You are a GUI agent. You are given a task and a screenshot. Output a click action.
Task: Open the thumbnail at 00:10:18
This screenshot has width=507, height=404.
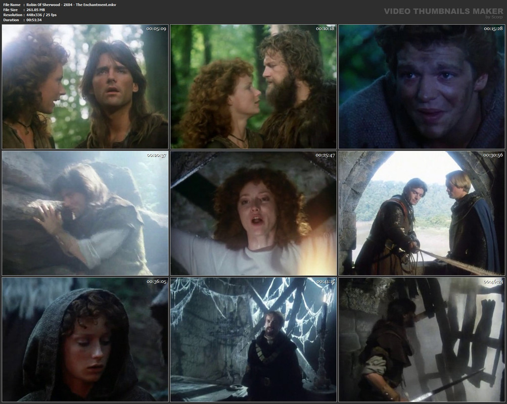click(x=254, y=86)
